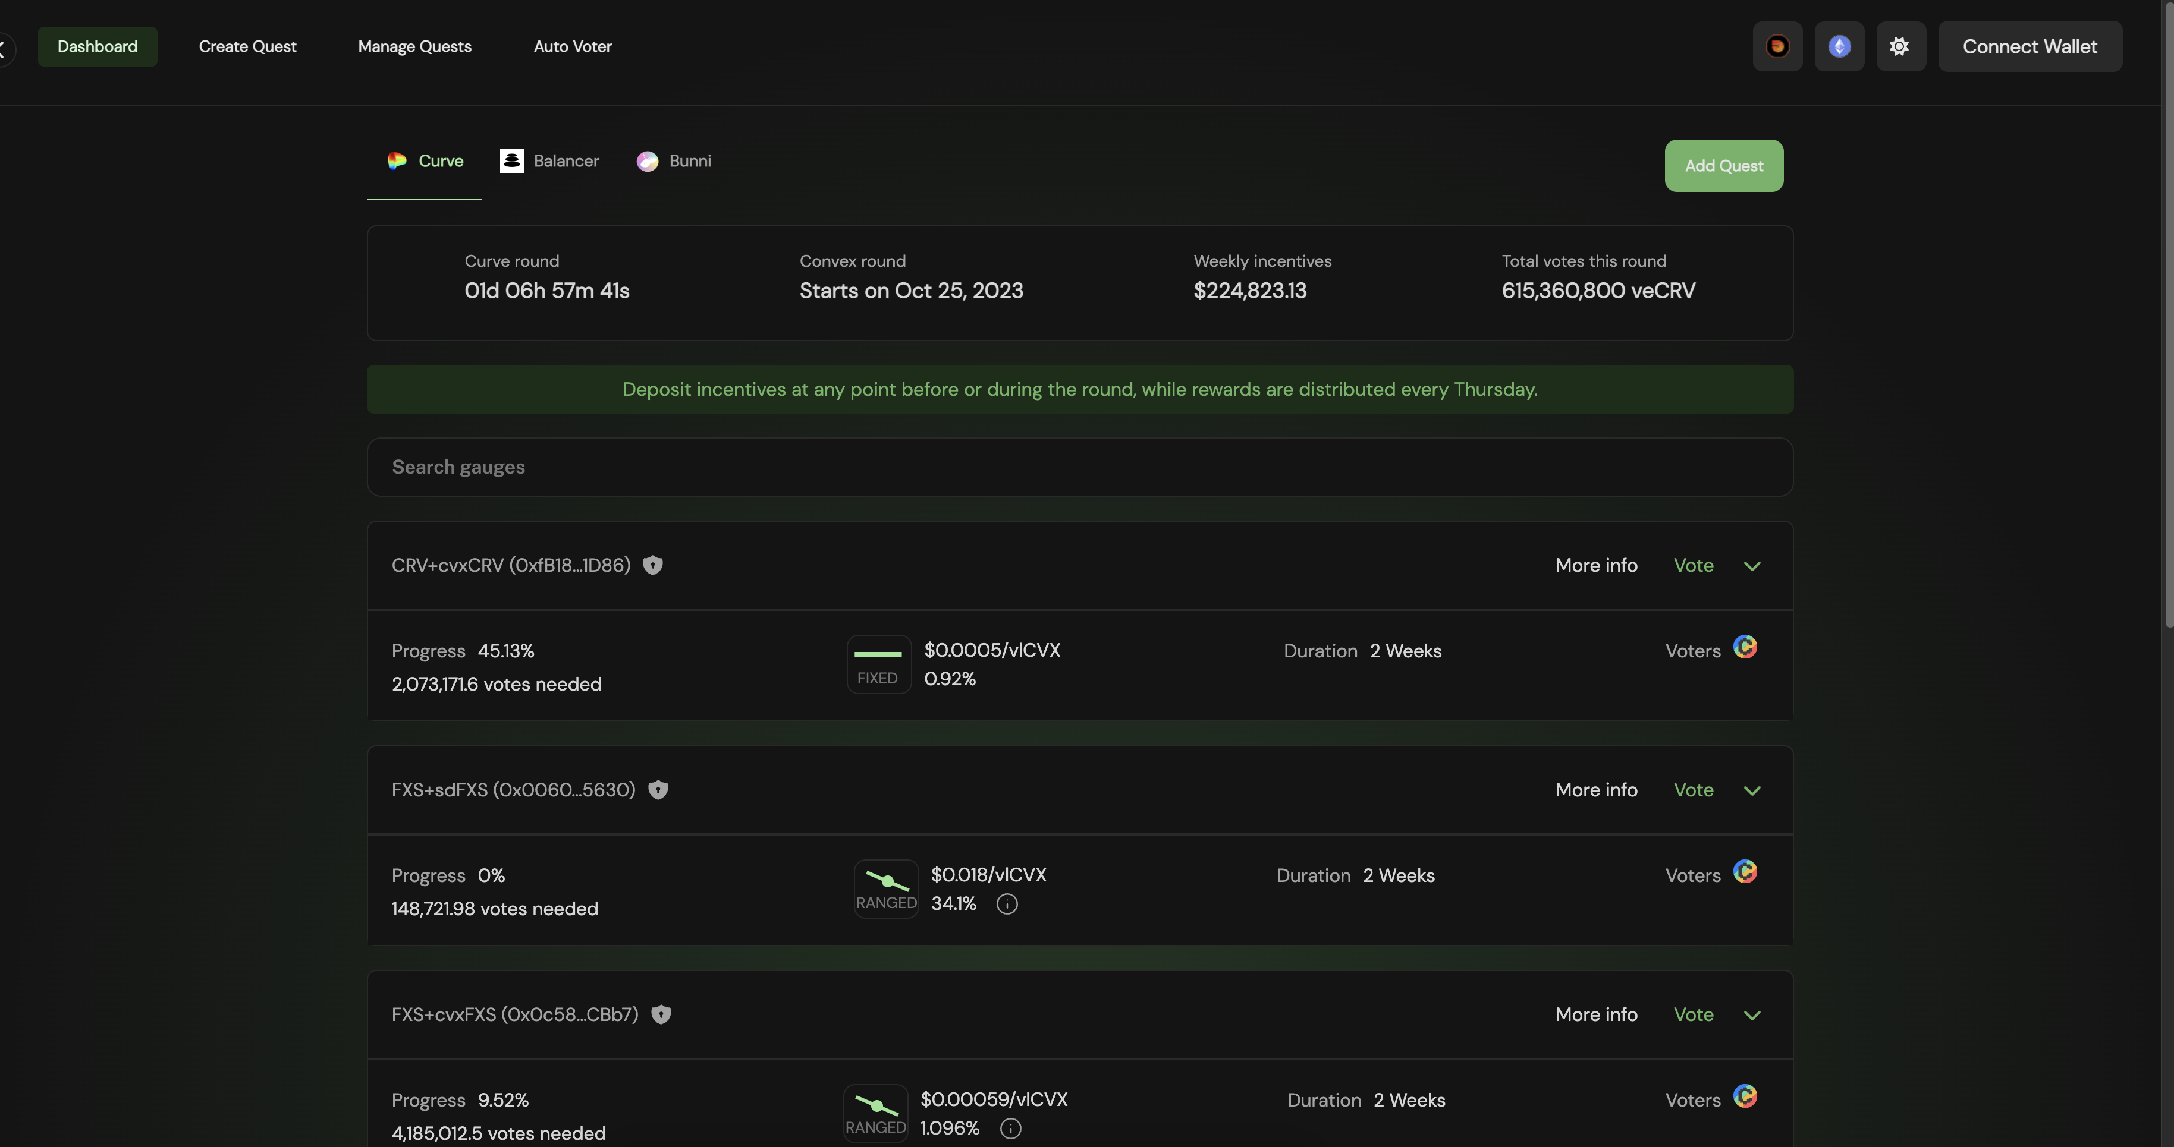This screenshot has height=1147, width=2174.
Task: Click the FIXED reward type icon
Action: (x=878, y=664)
